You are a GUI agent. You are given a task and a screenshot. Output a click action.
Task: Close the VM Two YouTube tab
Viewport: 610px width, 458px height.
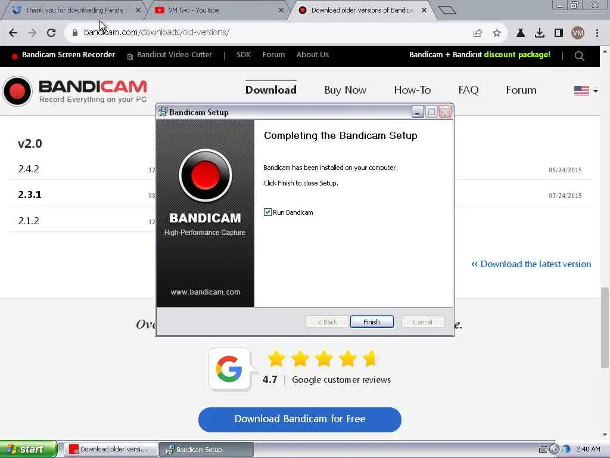coord(281,10)
